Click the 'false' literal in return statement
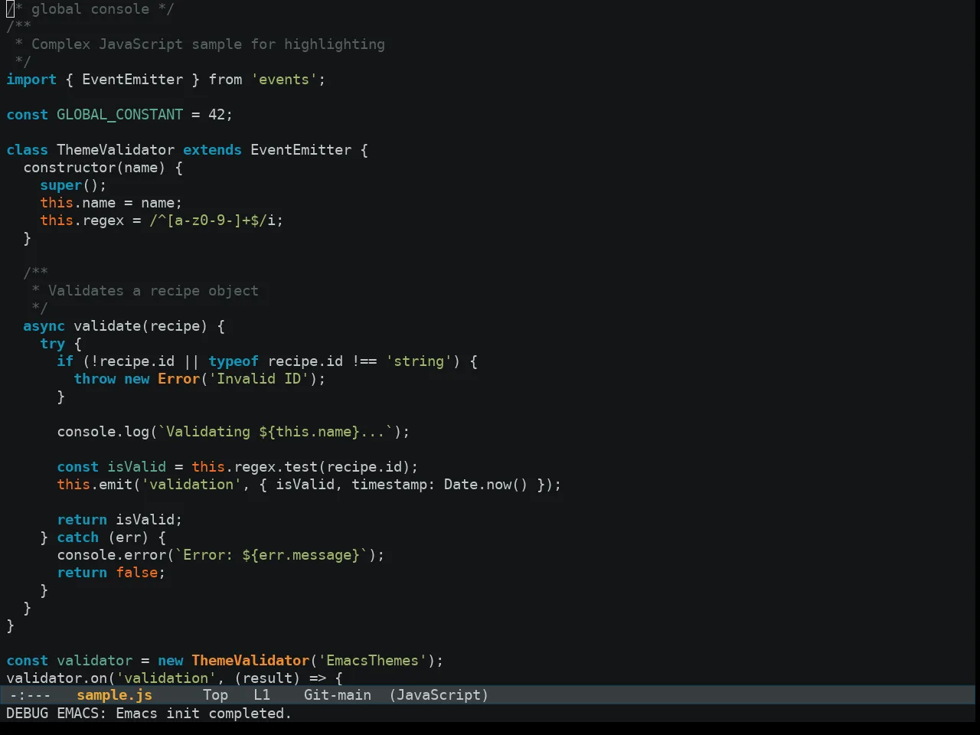 pos(137,573)
